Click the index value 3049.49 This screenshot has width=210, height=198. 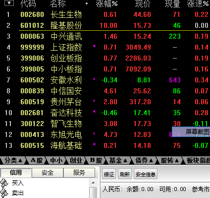138,47
